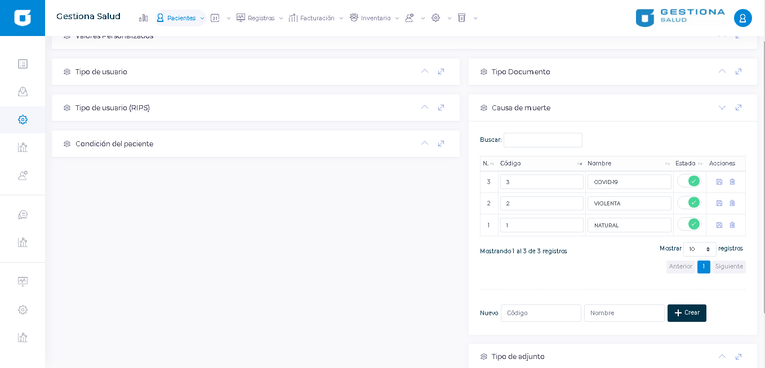Collapse the Causa de muerte panel

(x=722, y=107)
